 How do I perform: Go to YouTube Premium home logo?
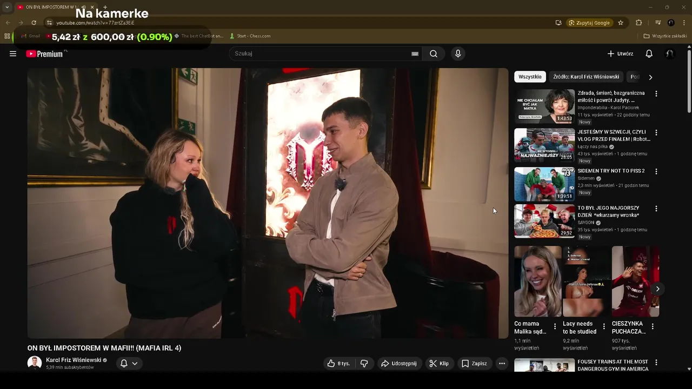pyautogui.click(x=45, y=53)
